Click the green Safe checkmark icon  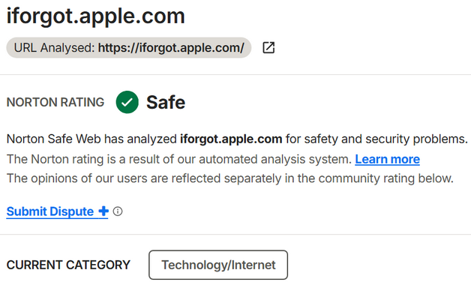click(127, 102)
